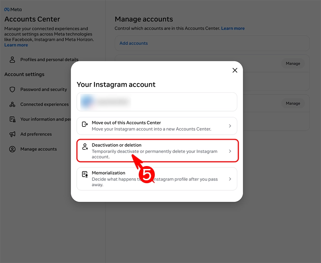Click the Add accounts link
Viewport: 321px width, 263px height.
point(133,43)
